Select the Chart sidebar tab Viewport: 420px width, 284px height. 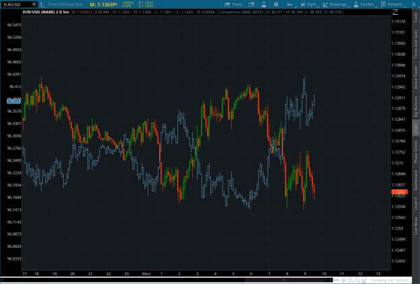pyautogui.click(x=416, y=129)
